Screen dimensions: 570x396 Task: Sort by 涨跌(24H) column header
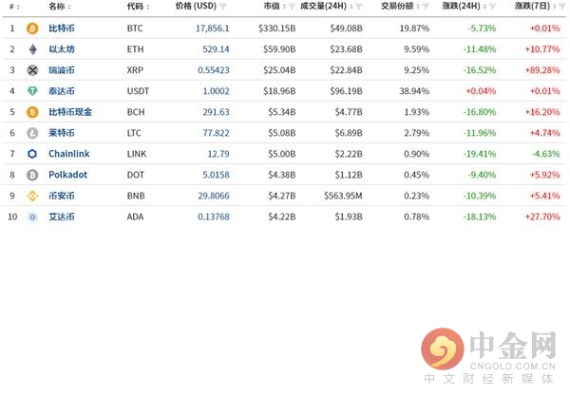(465, 7)
